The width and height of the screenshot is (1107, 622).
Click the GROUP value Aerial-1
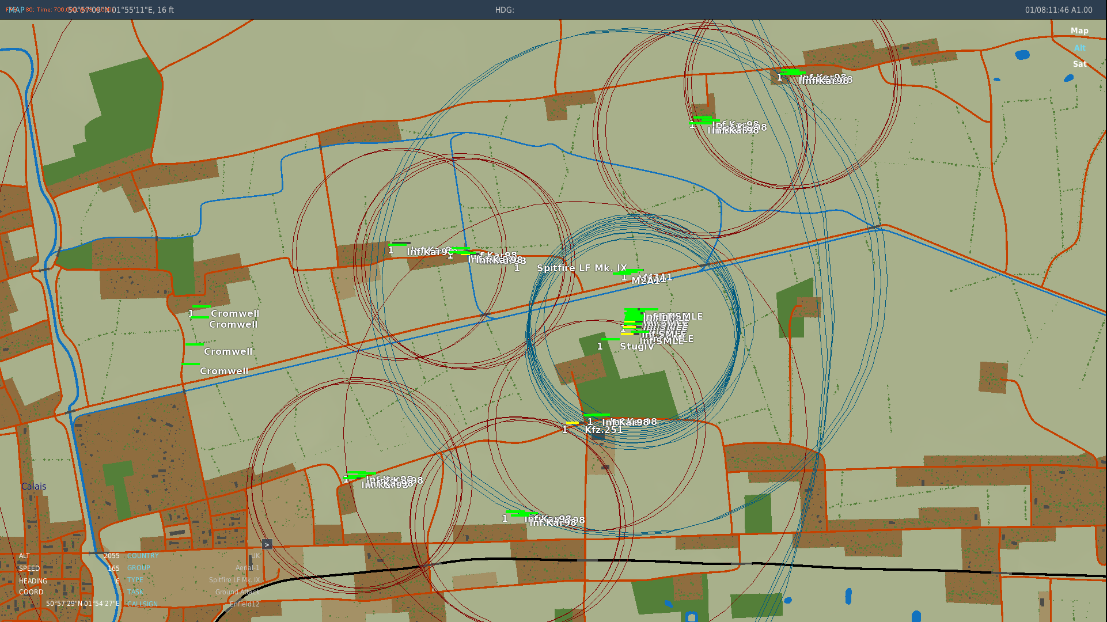(248, 568)
